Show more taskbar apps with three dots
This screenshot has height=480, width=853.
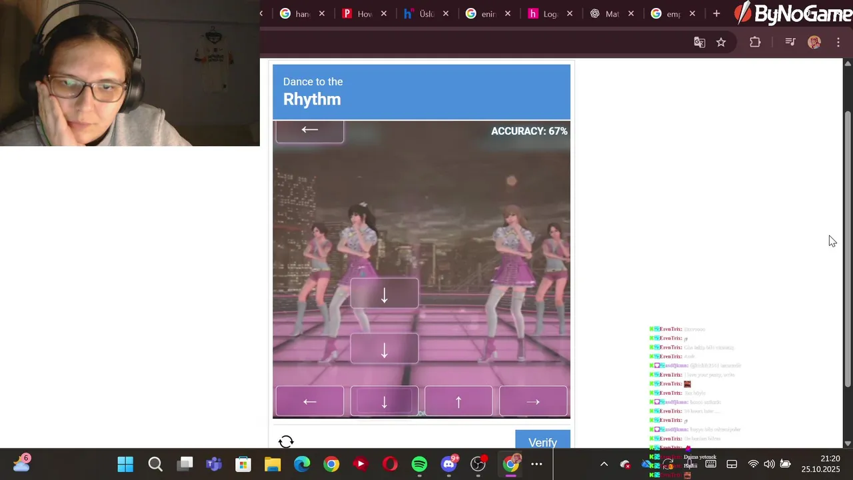(536, 464)
